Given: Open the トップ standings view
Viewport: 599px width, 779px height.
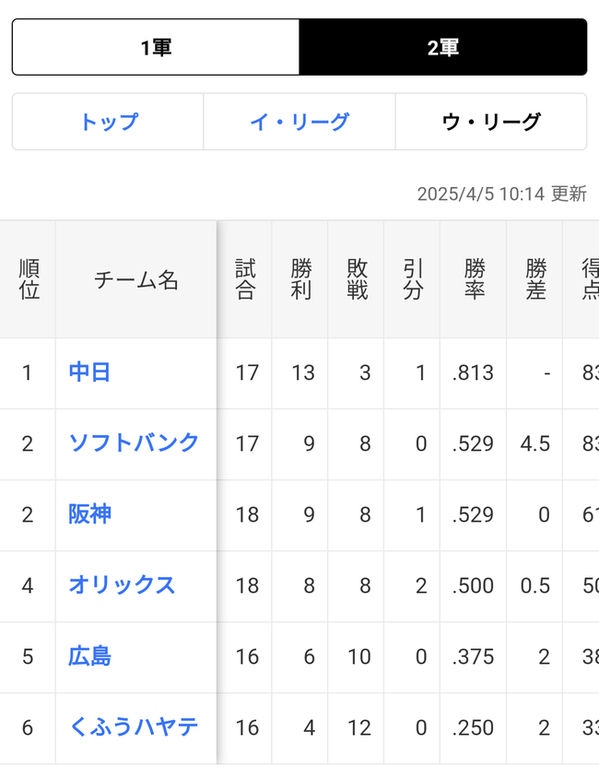Looking at the screenshot, I should point(107,121).
